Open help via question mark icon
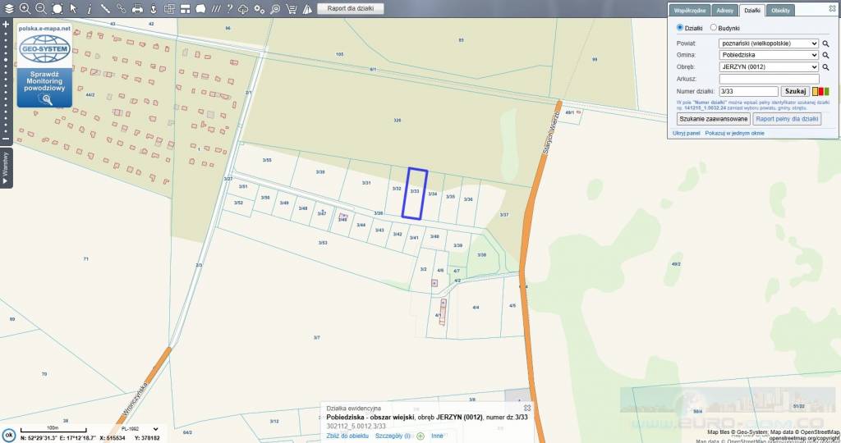Image resolution: width=841 pixels, height=443 pixels. 230,8
